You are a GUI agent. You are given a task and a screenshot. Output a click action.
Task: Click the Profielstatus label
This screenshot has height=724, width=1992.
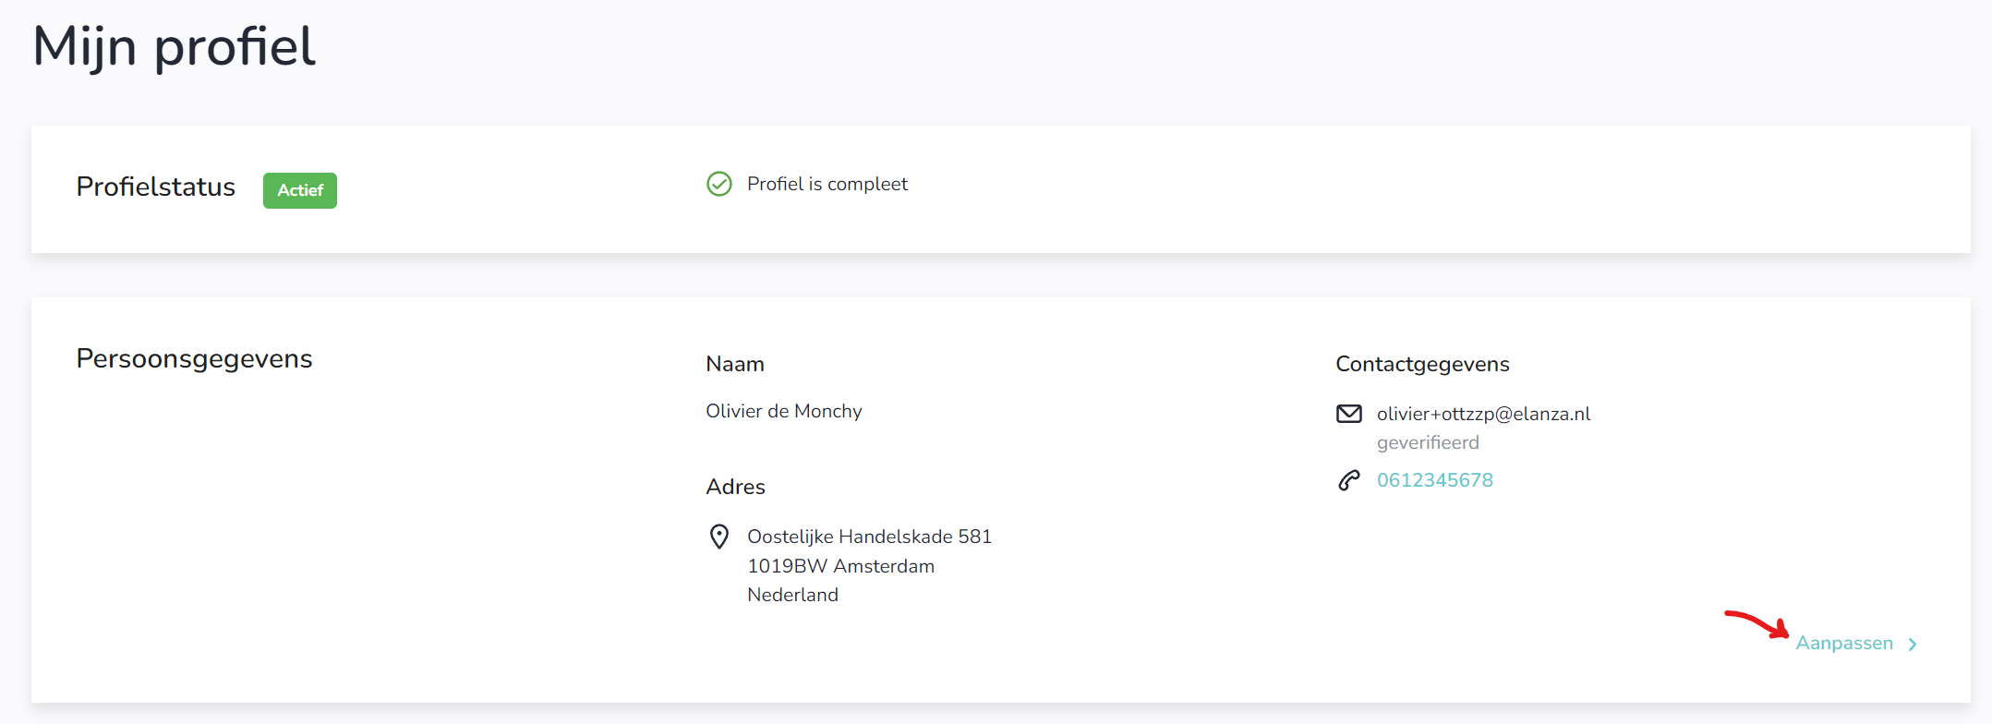pyautogui.click(x=155, y=187)
